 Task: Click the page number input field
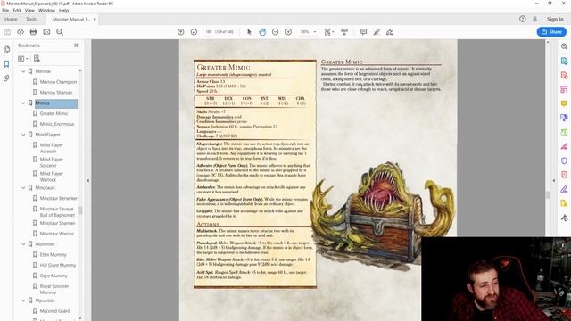click(208, 32)
